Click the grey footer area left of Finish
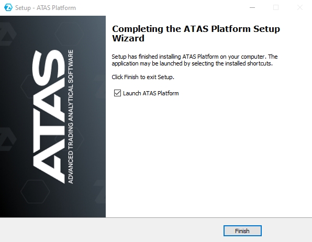The image size is (312, 242). (x=112, y=230)
